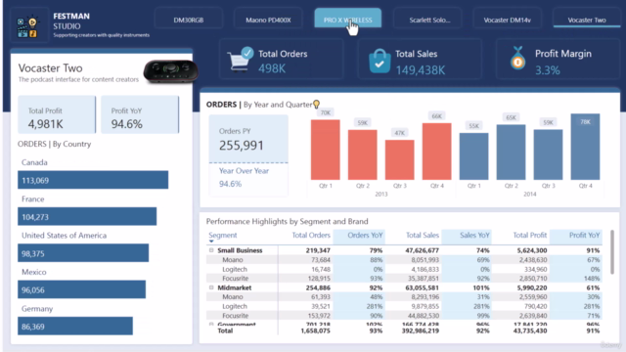The width and height of the screenshot is (626, 352).
Task: Click the Profit Margin medal icon
Action: [x=517, y=59]
